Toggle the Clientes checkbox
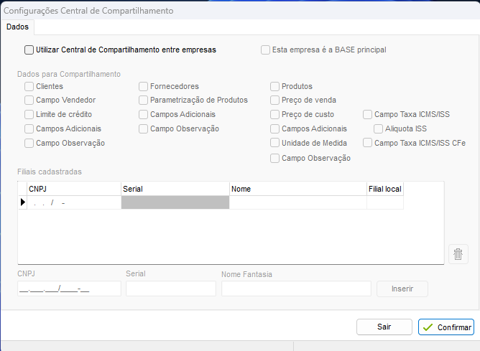The width and height of the screenshot is (480, 351). [x=29, y=86]
